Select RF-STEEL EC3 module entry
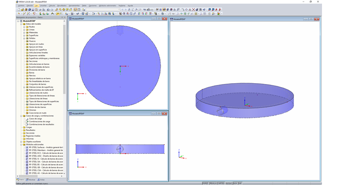Screen dimensions: 338x185 tap(46, 153)
